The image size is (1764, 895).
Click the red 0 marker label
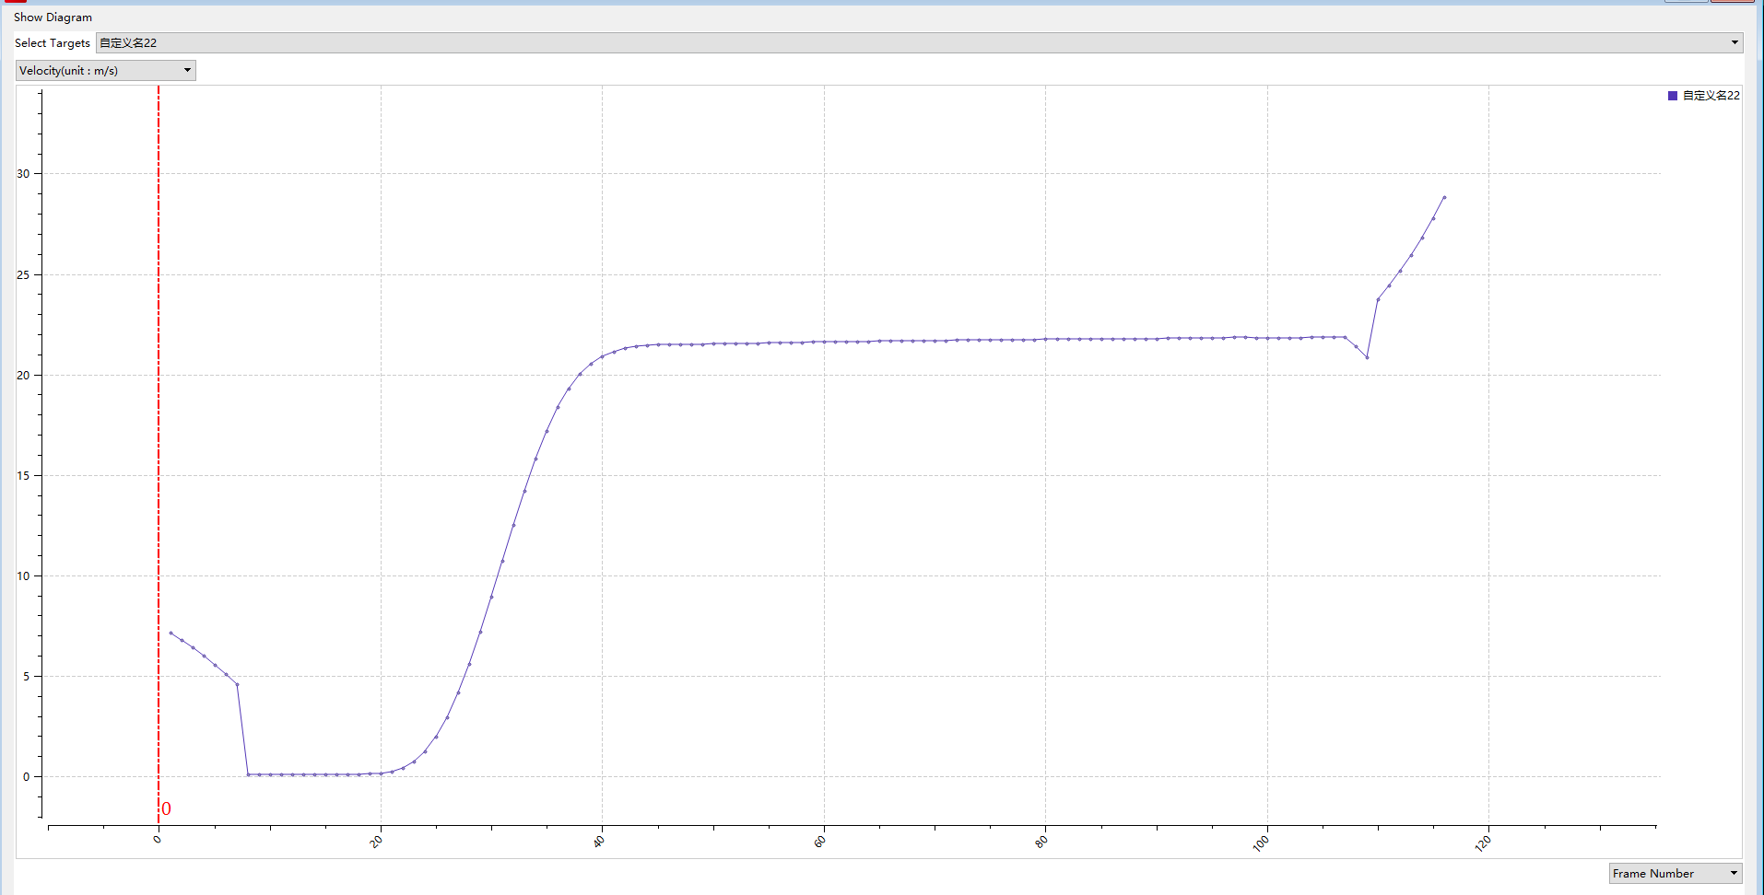pyautogui.click(x=166, y=809)
